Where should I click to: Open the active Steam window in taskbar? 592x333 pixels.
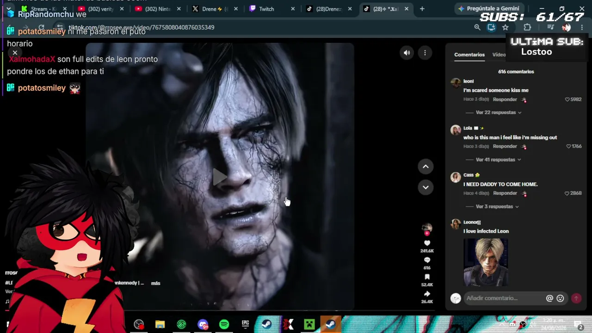330,325
